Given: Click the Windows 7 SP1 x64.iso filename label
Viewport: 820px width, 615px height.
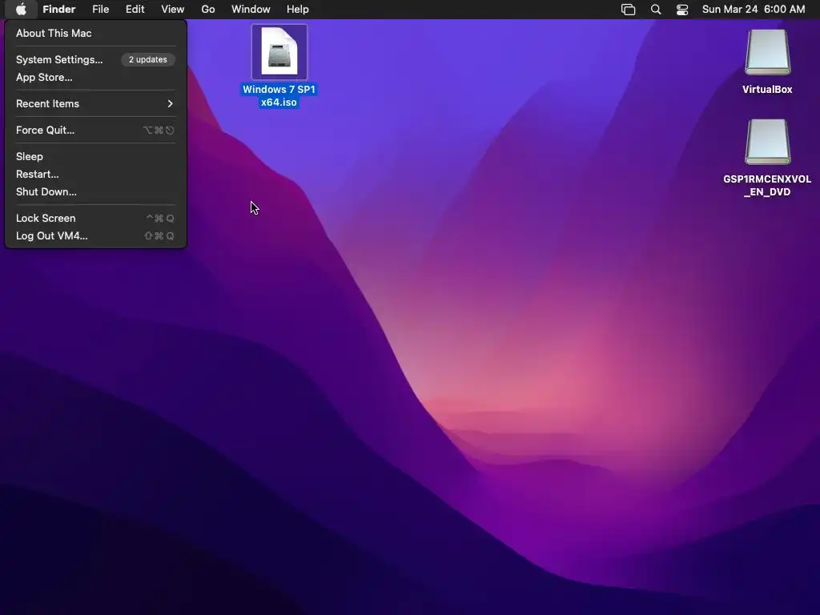Looking at the screenshot, I should tap(279, 96).
